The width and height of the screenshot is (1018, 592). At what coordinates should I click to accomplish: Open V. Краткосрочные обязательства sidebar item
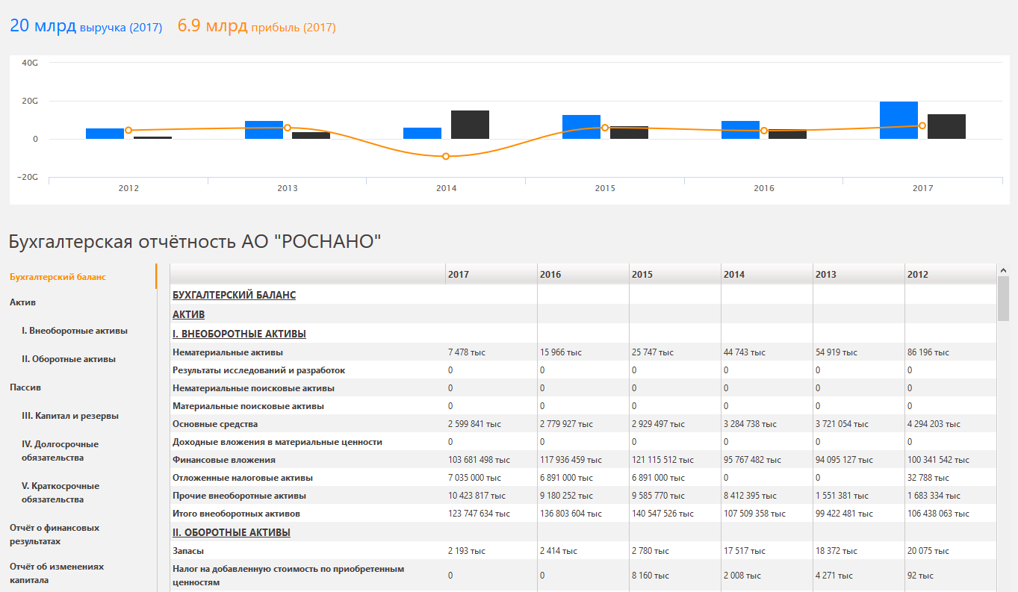tap(60, 493)
